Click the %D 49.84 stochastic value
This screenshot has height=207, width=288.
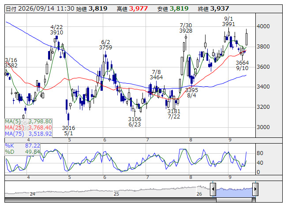[x=22, y=152]
